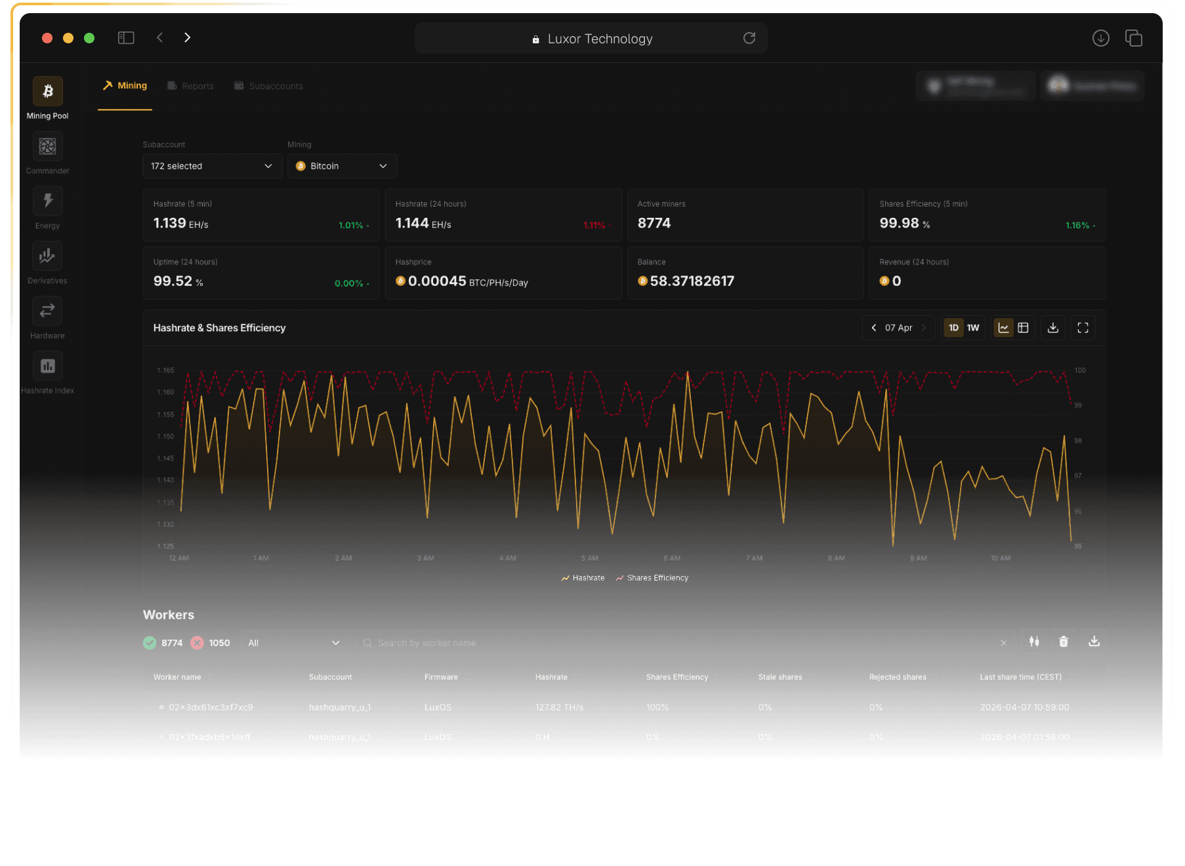This screenshot has height=866, width=1185.
Task: Click the worker search input field
Action: 656,642
